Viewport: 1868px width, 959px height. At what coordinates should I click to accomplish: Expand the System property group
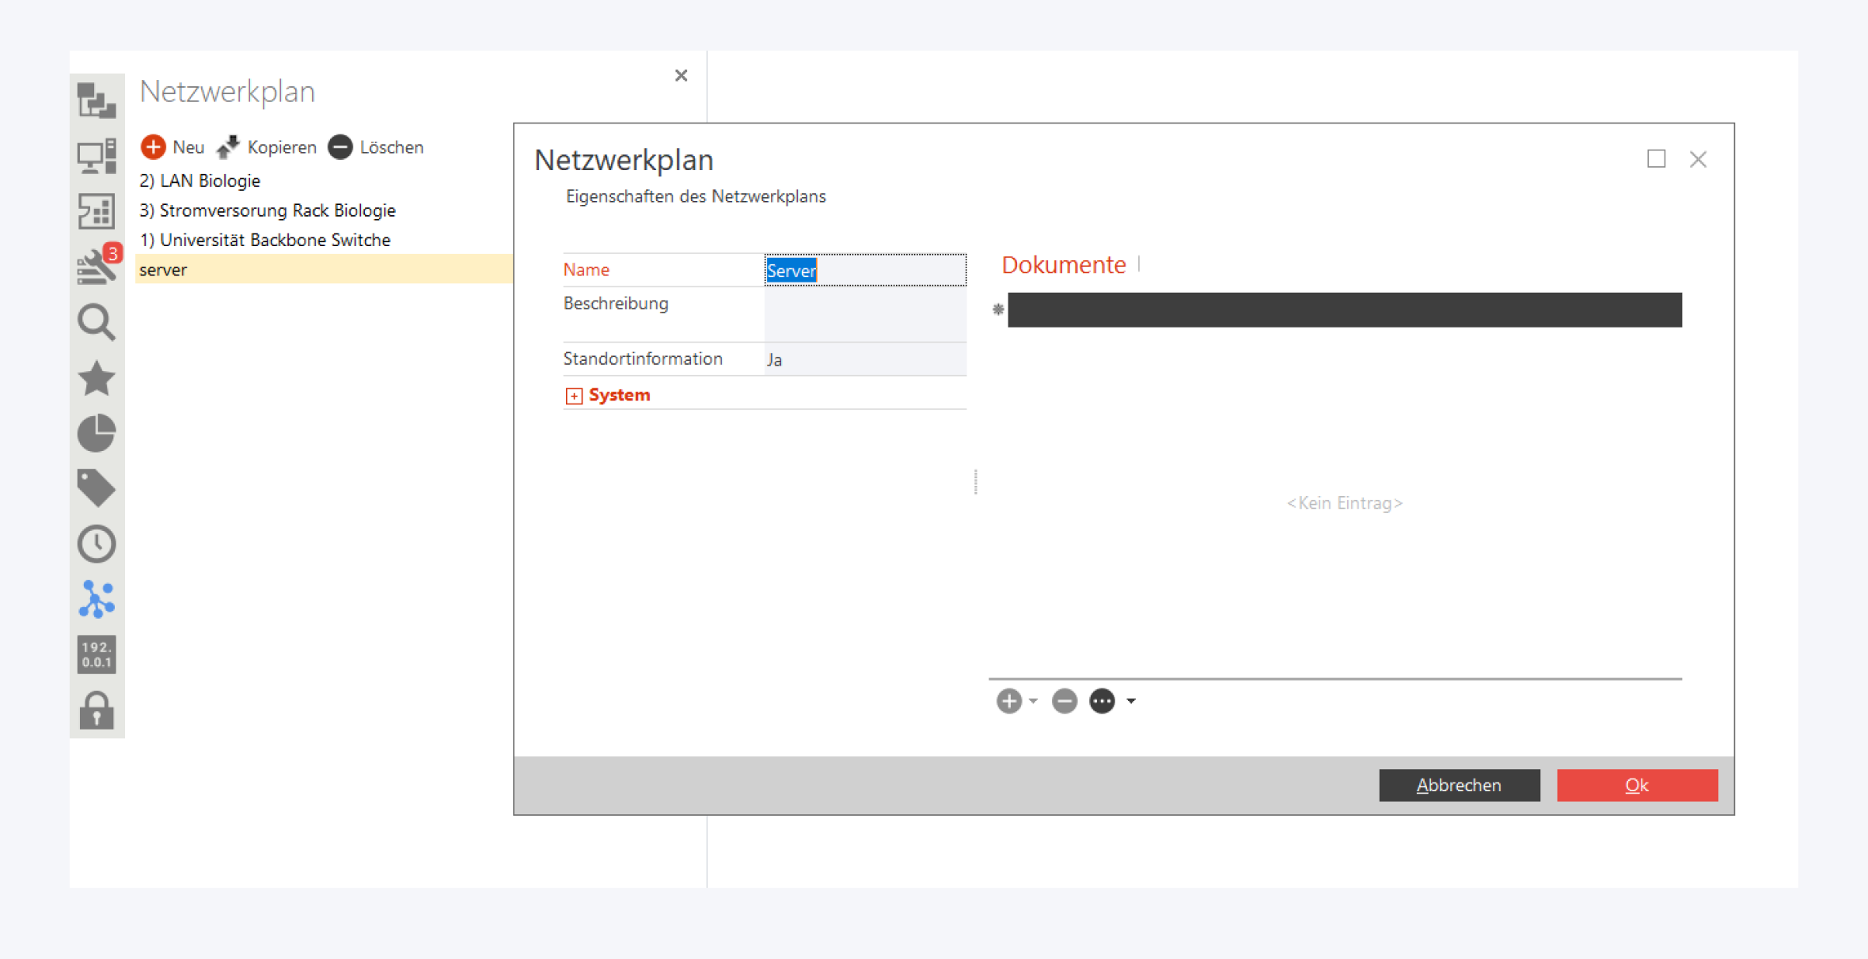(x=574, y=396)
